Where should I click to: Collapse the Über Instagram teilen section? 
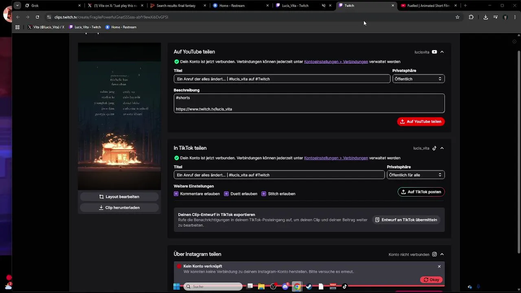click(x=442, y=254)
